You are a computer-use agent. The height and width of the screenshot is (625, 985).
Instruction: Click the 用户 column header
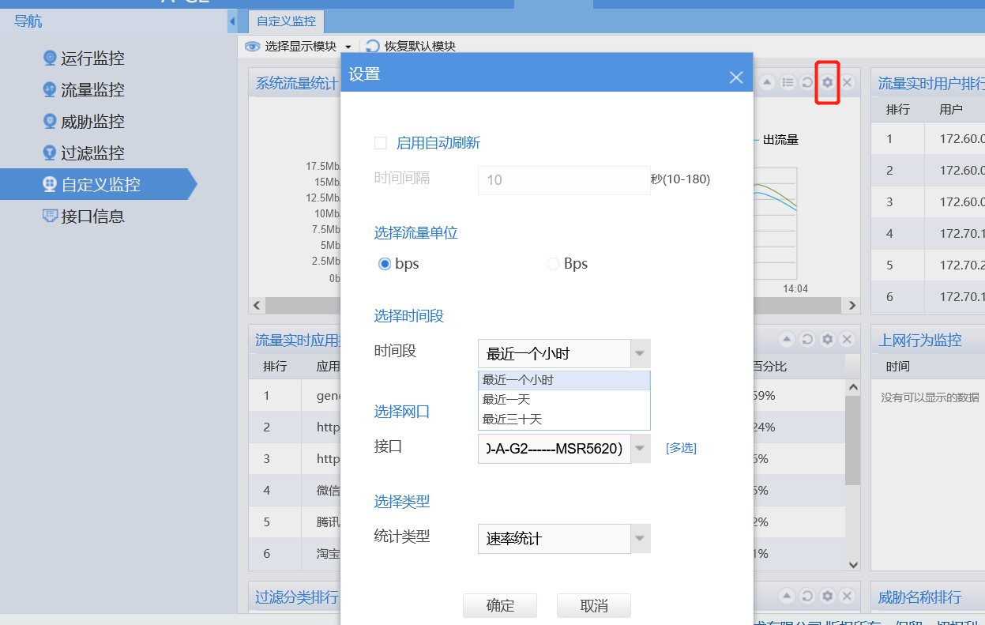point(951,109)
